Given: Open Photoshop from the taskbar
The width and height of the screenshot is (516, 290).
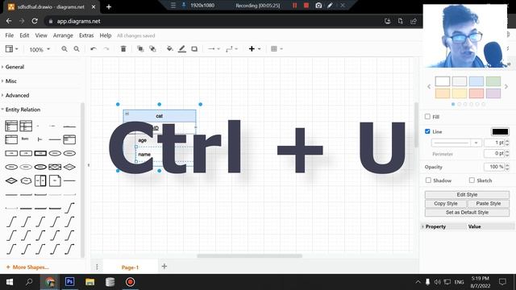Looking at the screenshot, I should (x=69, y=282).
